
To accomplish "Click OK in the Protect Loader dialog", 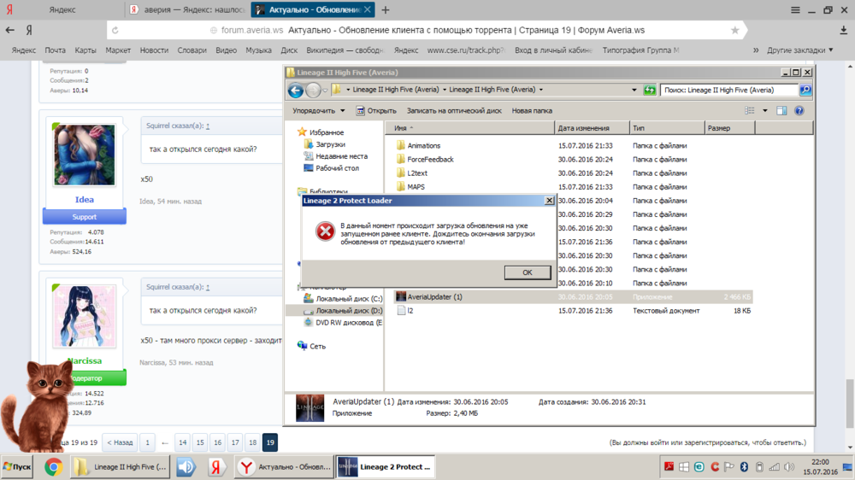I will point(527,272).
